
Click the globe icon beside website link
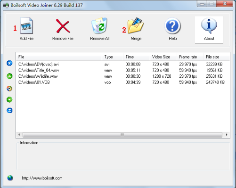10,178
